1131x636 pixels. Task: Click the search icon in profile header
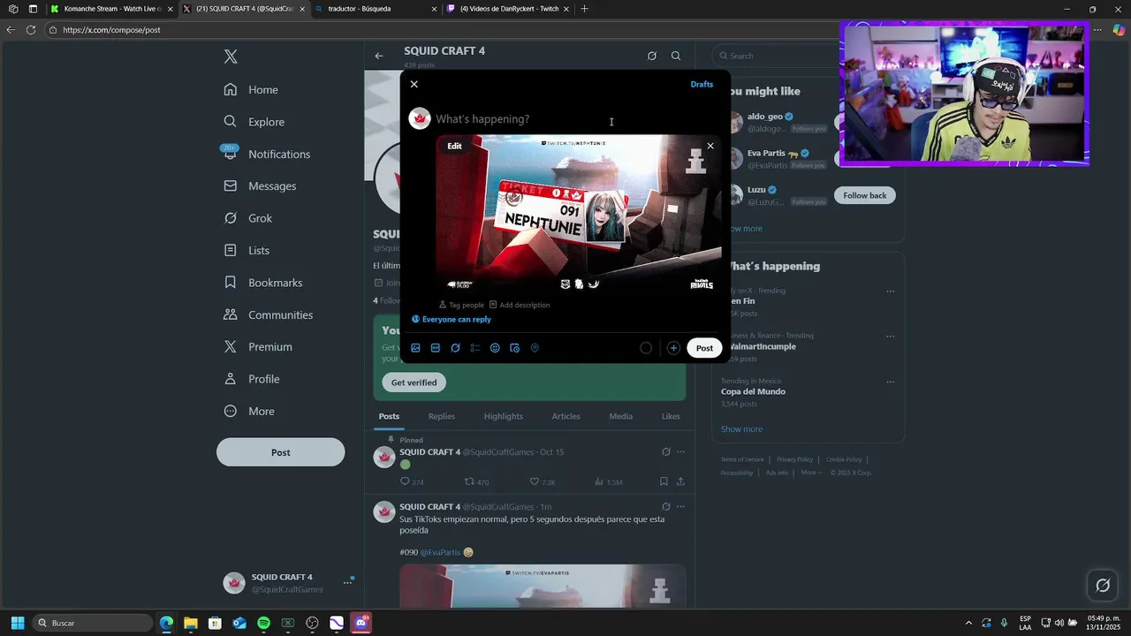pyautogui.click(x=676, y=56)
